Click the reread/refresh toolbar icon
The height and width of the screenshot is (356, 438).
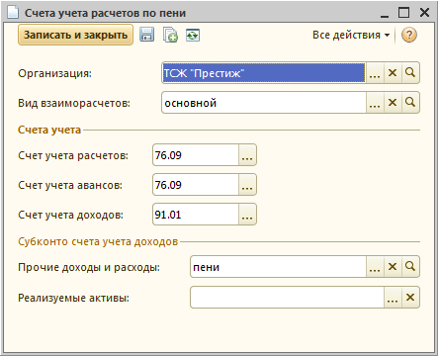coord(193,35)
